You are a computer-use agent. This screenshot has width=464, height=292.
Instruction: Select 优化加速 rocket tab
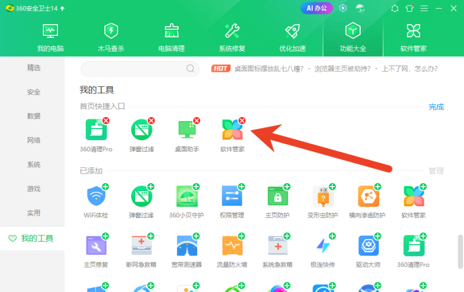tap(292, 38)
